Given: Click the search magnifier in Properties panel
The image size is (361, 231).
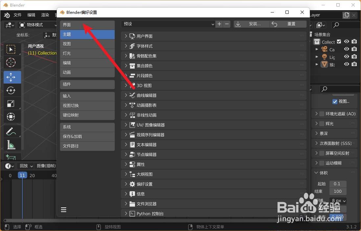Looking at the screenshot, I should (x=325, y=89).
